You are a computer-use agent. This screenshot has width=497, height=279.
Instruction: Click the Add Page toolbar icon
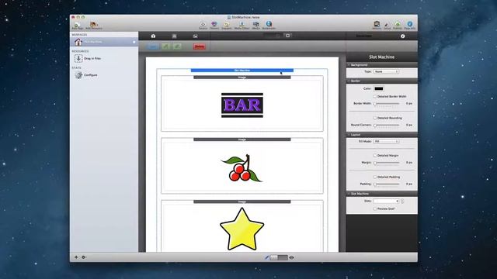77,26
